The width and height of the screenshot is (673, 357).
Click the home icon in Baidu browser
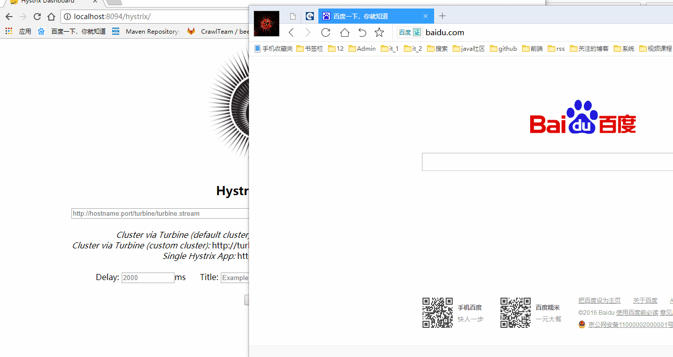345,33
